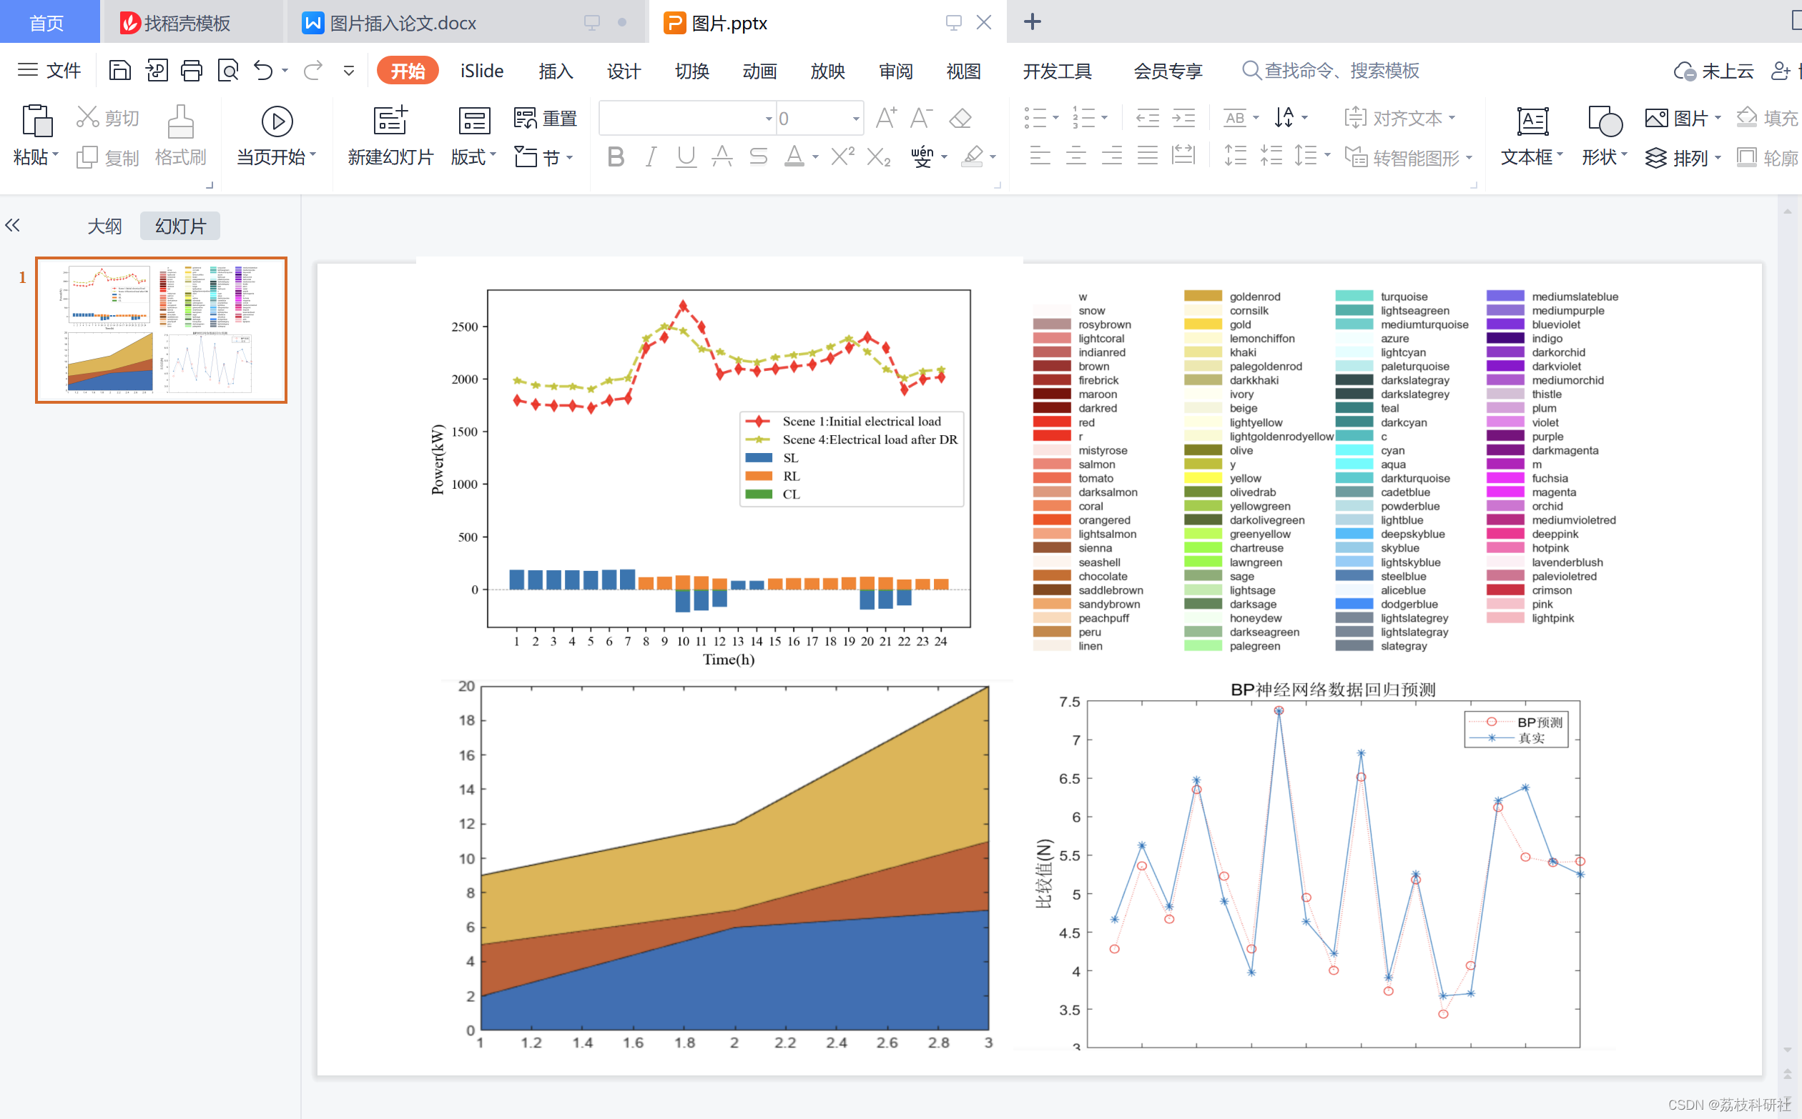The height and width of the screenshot is (1119, 1802).
Task: Select slide 1 thumbnail
Action: click(161, 329)
